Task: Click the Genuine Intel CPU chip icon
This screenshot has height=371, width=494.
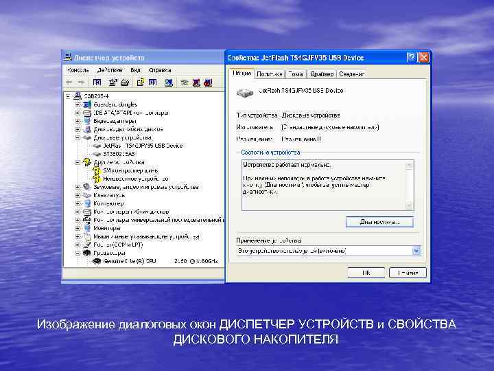Action: [x=97, y=261]
